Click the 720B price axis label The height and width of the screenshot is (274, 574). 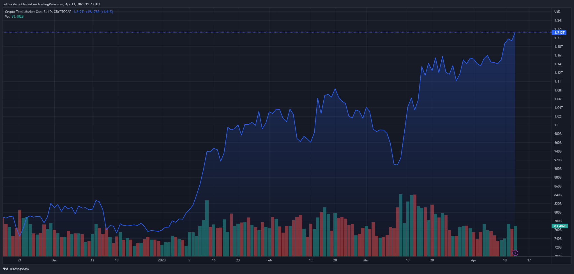(558, 247)
